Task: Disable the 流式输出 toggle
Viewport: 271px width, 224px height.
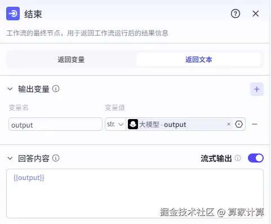Action: [256, 158]
